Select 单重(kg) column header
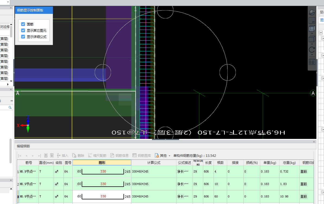Screen dimensions: 324x204 click(x=270, y=163)
